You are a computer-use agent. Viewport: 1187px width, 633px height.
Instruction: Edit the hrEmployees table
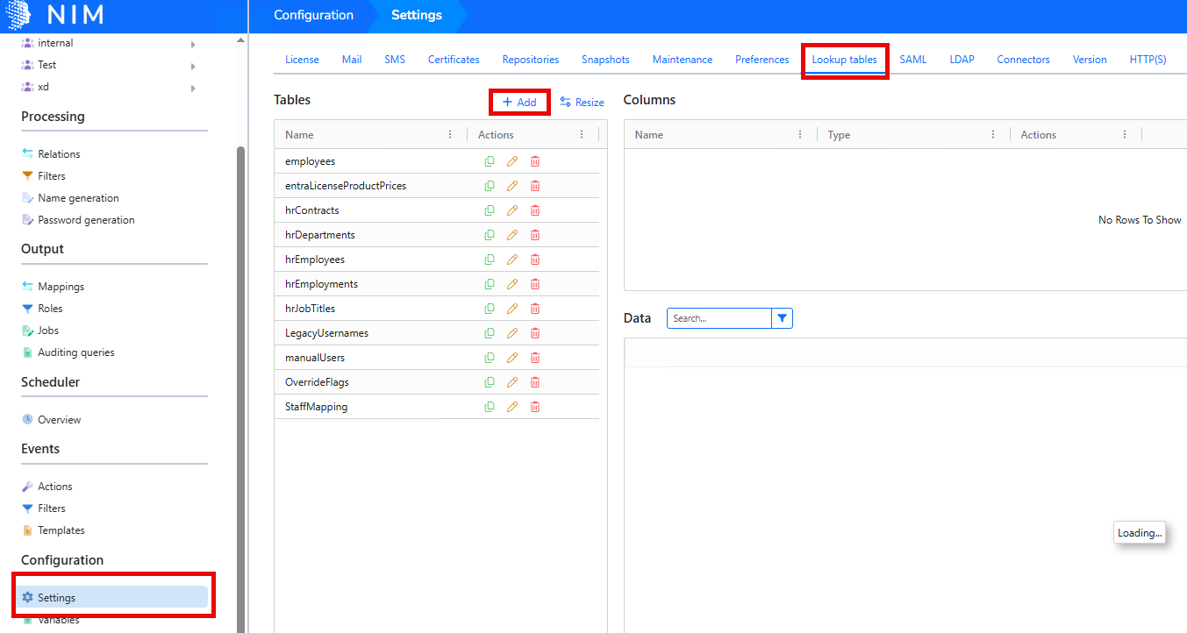click(x=512, y=260)
